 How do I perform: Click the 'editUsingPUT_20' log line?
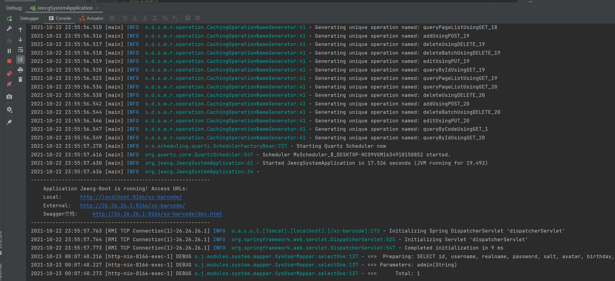coord(250,121)
